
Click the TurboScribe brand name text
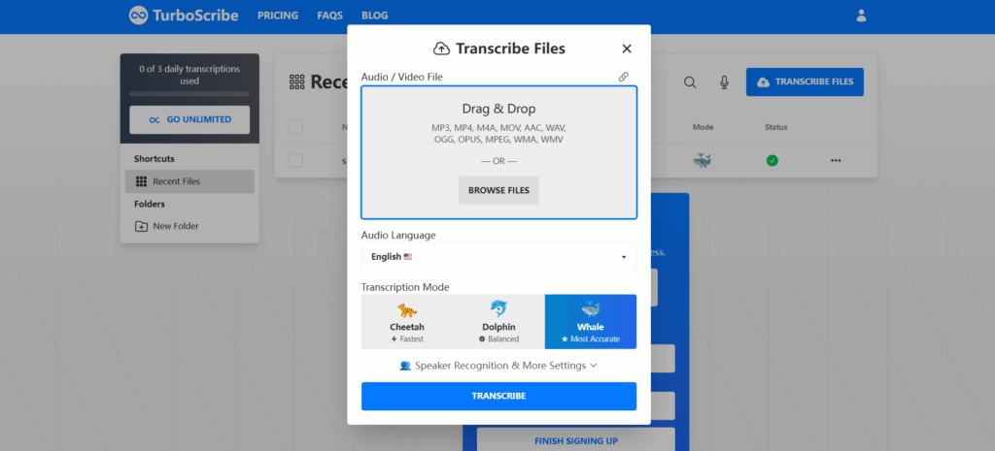point(195,16)
